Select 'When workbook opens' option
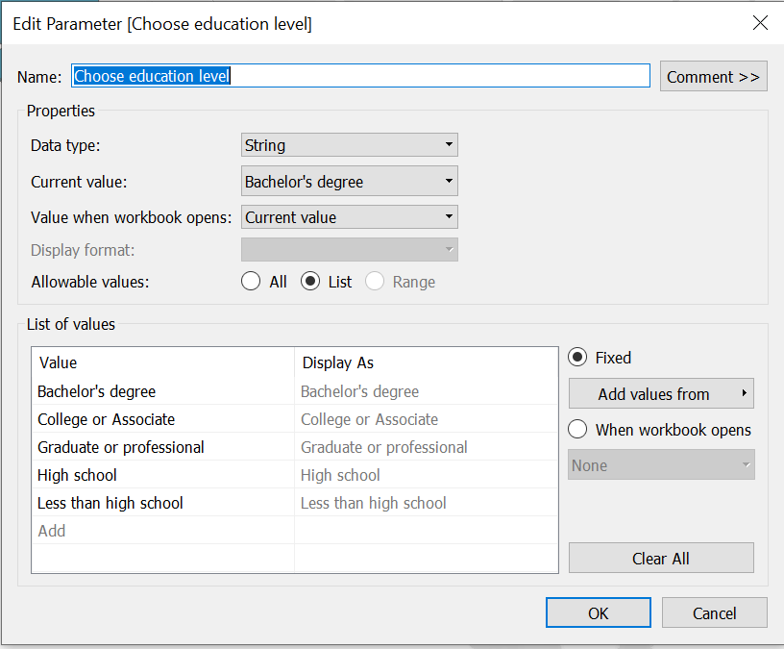Viewport: 784px width, 649px height. pos(577,430)
